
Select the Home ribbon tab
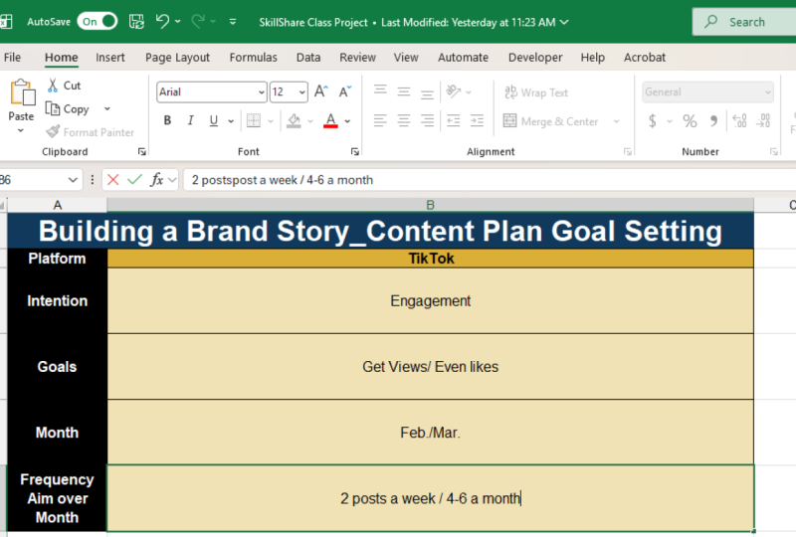click(x=62, y=58)
